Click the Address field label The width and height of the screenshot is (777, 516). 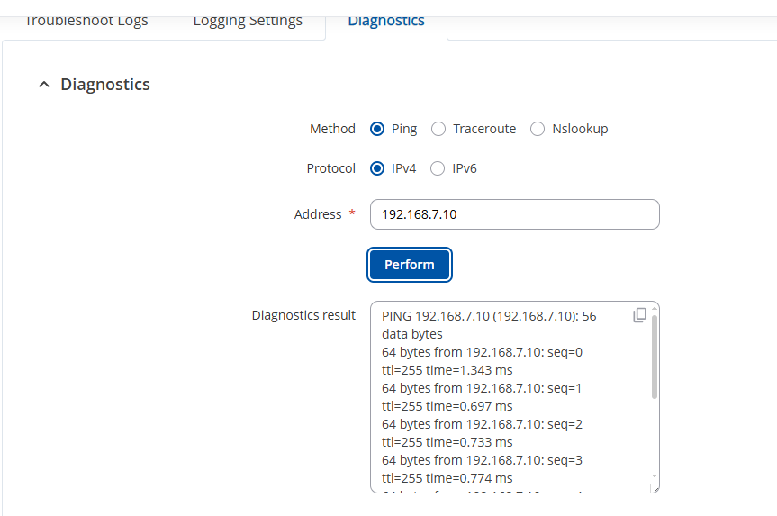point(318,214)
